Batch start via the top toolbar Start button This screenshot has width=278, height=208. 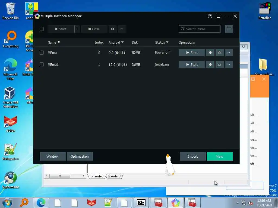(x=61, y=29)
